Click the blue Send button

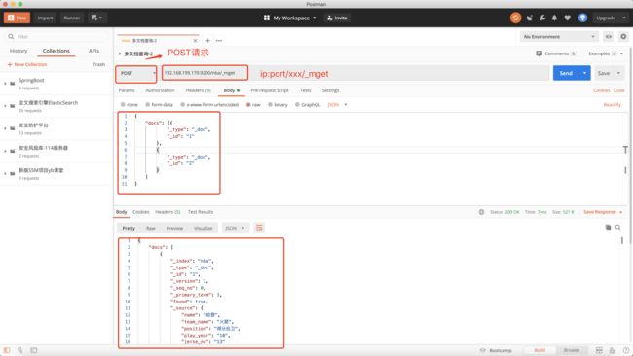(x=566, y=73)
